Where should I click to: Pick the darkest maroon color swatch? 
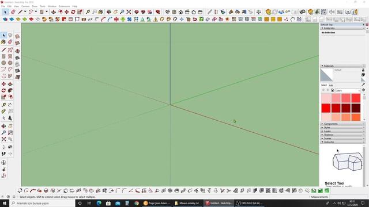[x=356, y=108]
